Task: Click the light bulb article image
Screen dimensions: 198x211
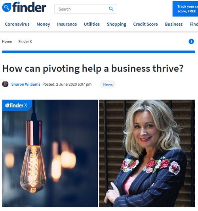Action: [x=50, y=153]
